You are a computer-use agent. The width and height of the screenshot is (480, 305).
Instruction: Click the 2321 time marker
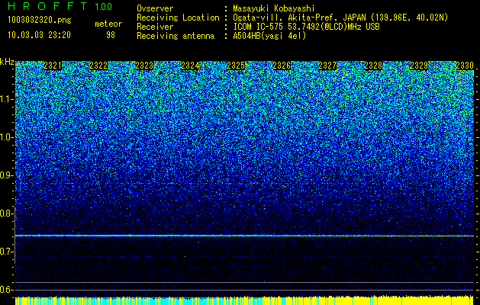(x=53, y=66)
